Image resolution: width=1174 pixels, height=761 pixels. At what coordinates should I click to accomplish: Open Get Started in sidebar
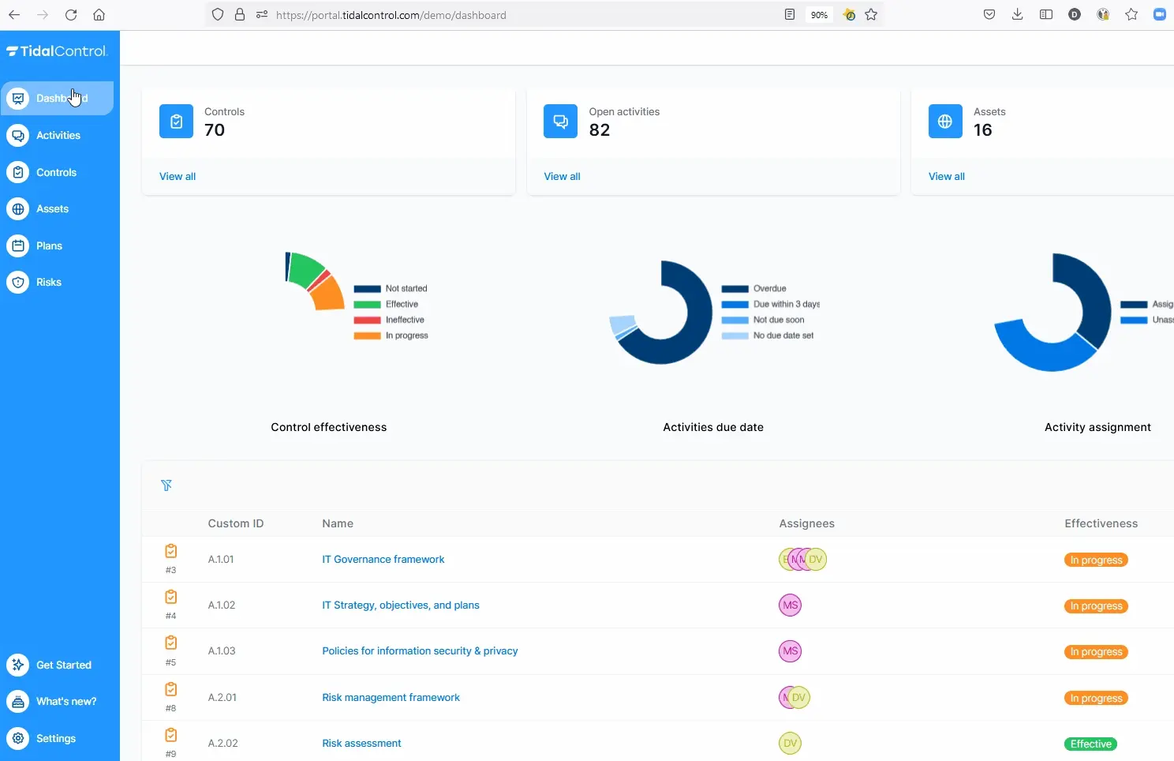[57, 665]
